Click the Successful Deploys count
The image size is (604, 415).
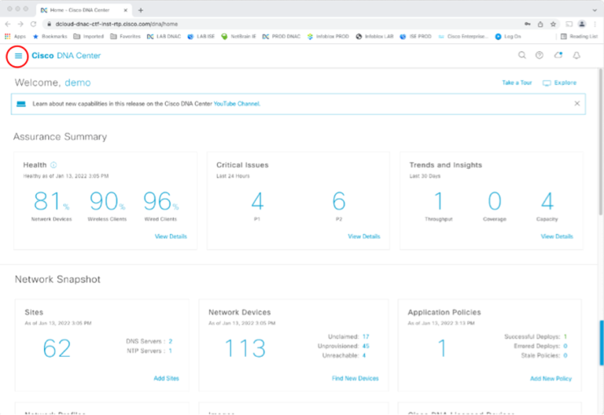click(565, 336)
